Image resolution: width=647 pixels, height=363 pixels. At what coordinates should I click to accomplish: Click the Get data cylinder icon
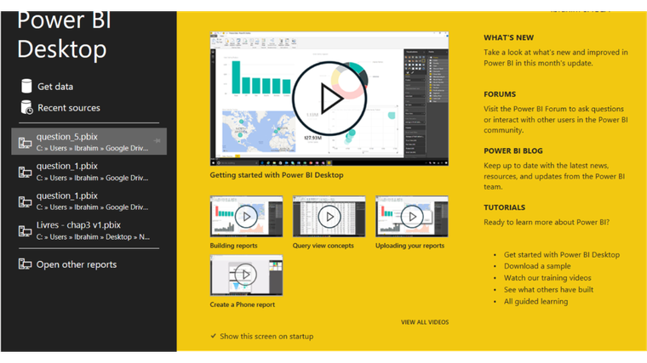click(26, 86)
